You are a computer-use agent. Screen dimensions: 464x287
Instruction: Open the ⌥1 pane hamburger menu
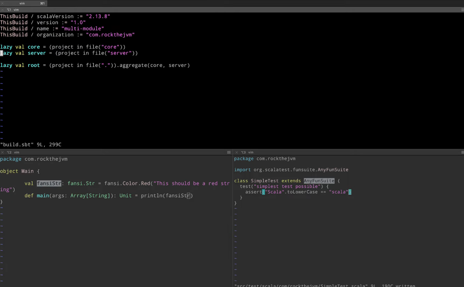pos(463,10)
